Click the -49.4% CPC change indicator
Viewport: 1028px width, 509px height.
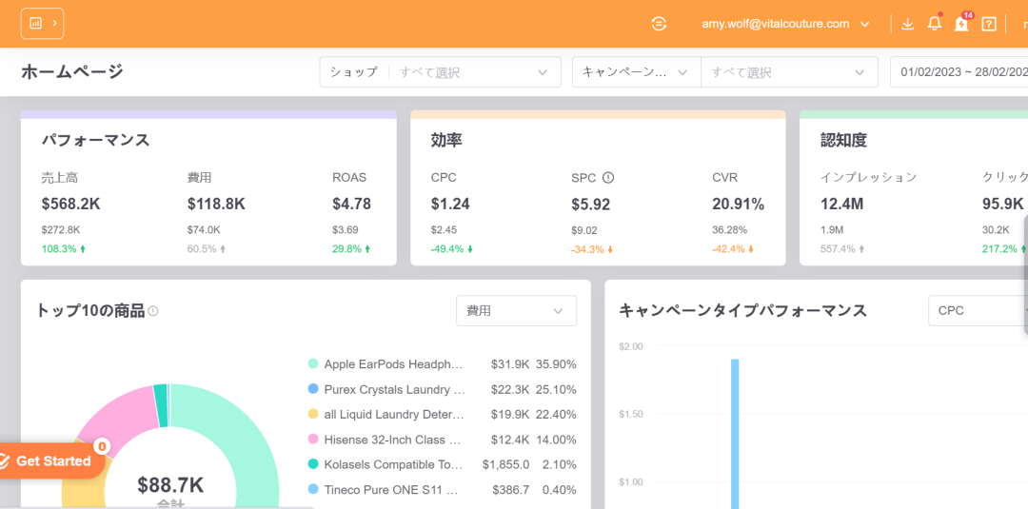(x=452, y=249)
